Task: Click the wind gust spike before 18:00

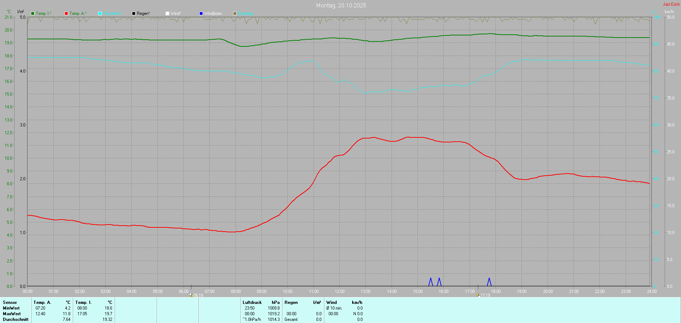Action: coord(489,282)
